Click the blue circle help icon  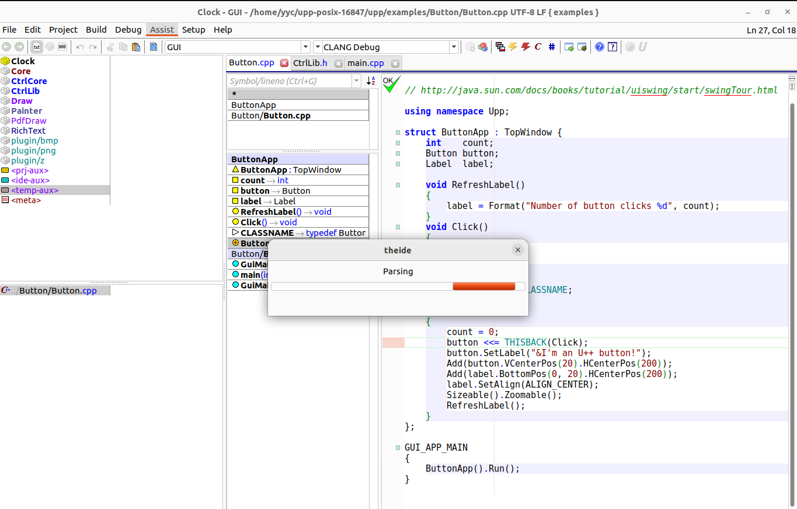(x=600, y=47)
